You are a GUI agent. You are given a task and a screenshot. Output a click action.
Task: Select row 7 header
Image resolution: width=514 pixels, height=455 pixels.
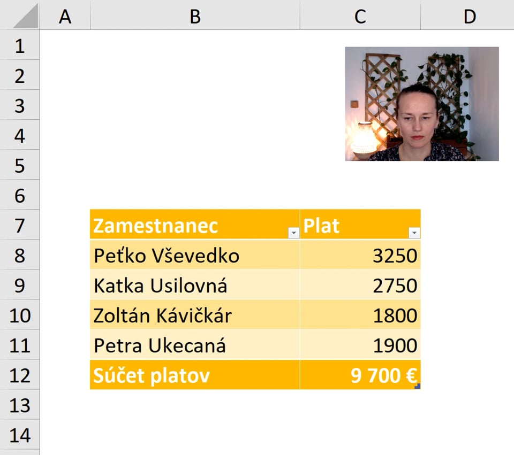coord(20,225)
